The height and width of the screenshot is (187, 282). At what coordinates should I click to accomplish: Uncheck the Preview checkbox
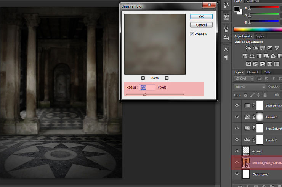click(192, 34)
